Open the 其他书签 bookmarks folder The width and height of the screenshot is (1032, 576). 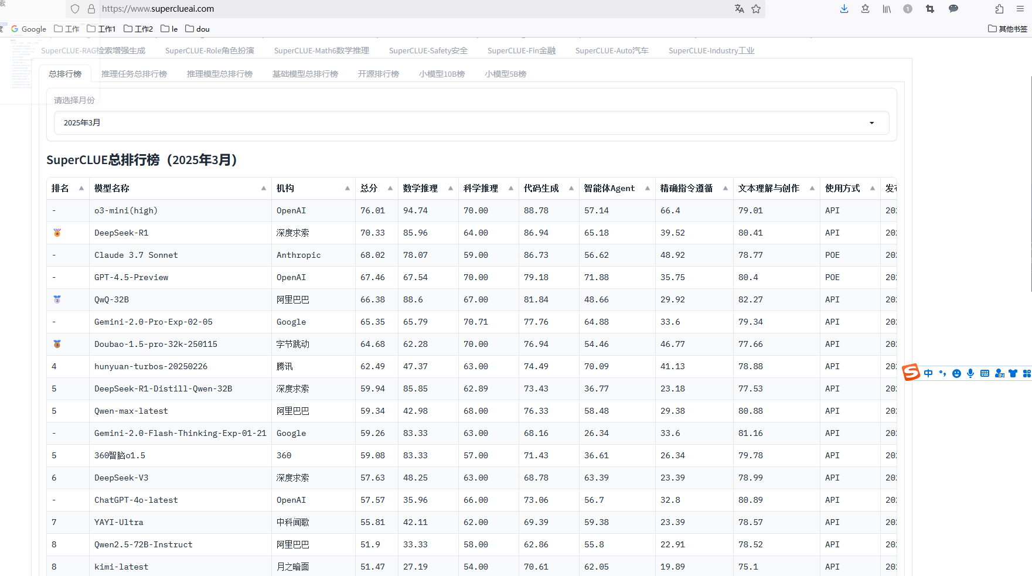click(1007, 29)
